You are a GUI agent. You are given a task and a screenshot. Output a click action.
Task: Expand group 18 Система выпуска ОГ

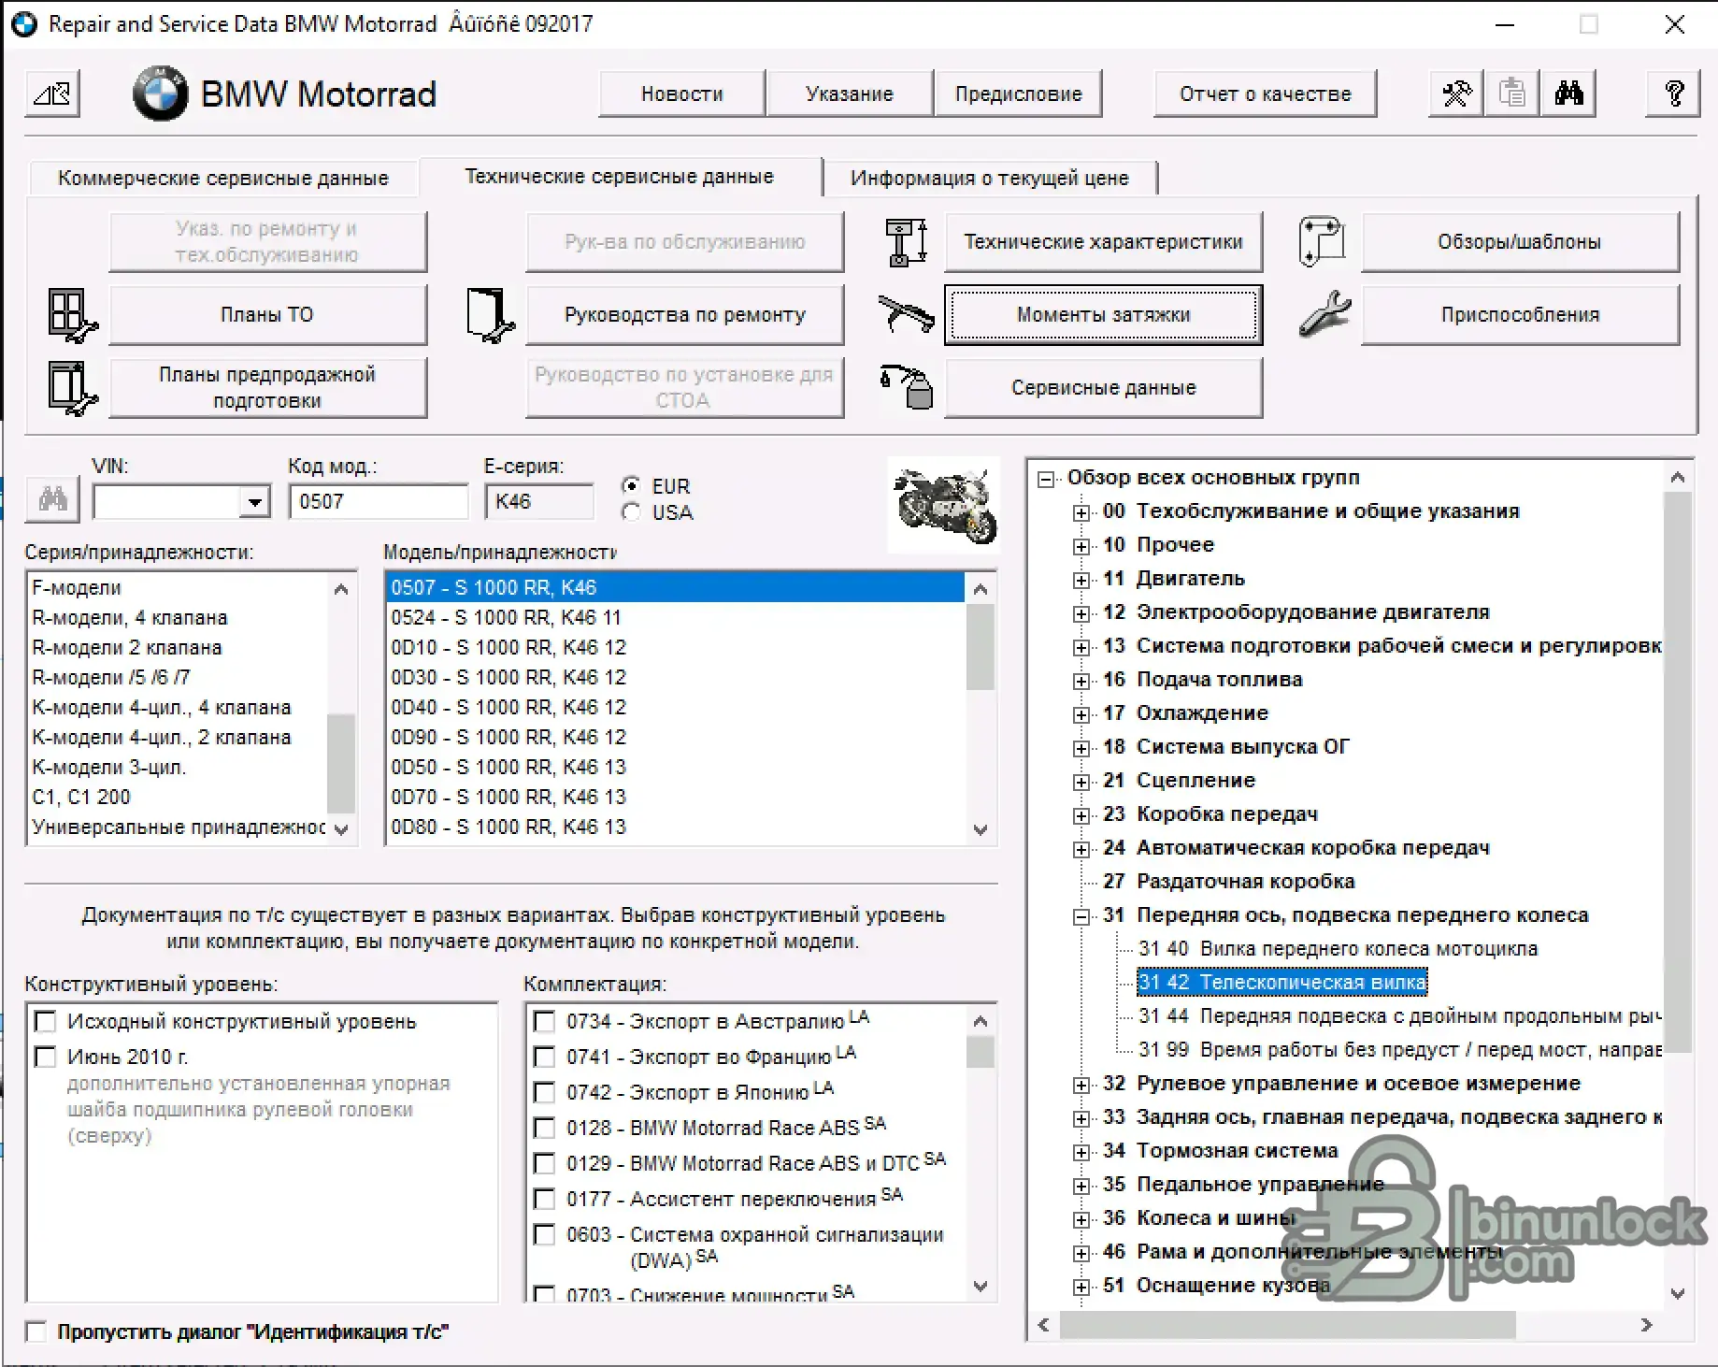pyautogui.click(x=1081, y=748)
